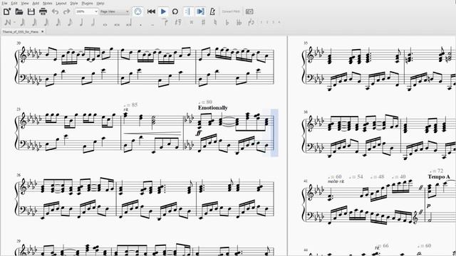Toggle play repeats option
Image resolution: width=456 pixels, height=256 pixels.
188,11
